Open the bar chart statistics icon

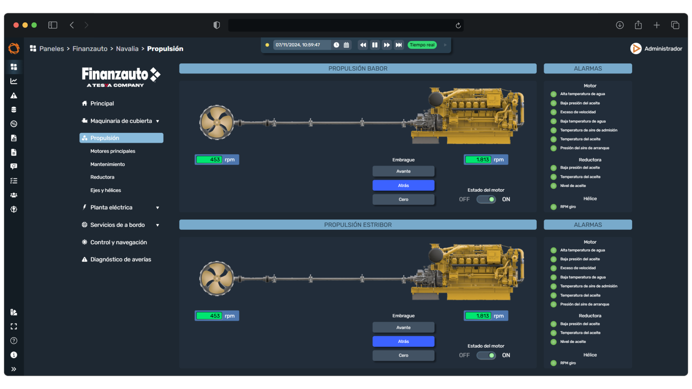(x=14, y=138)
